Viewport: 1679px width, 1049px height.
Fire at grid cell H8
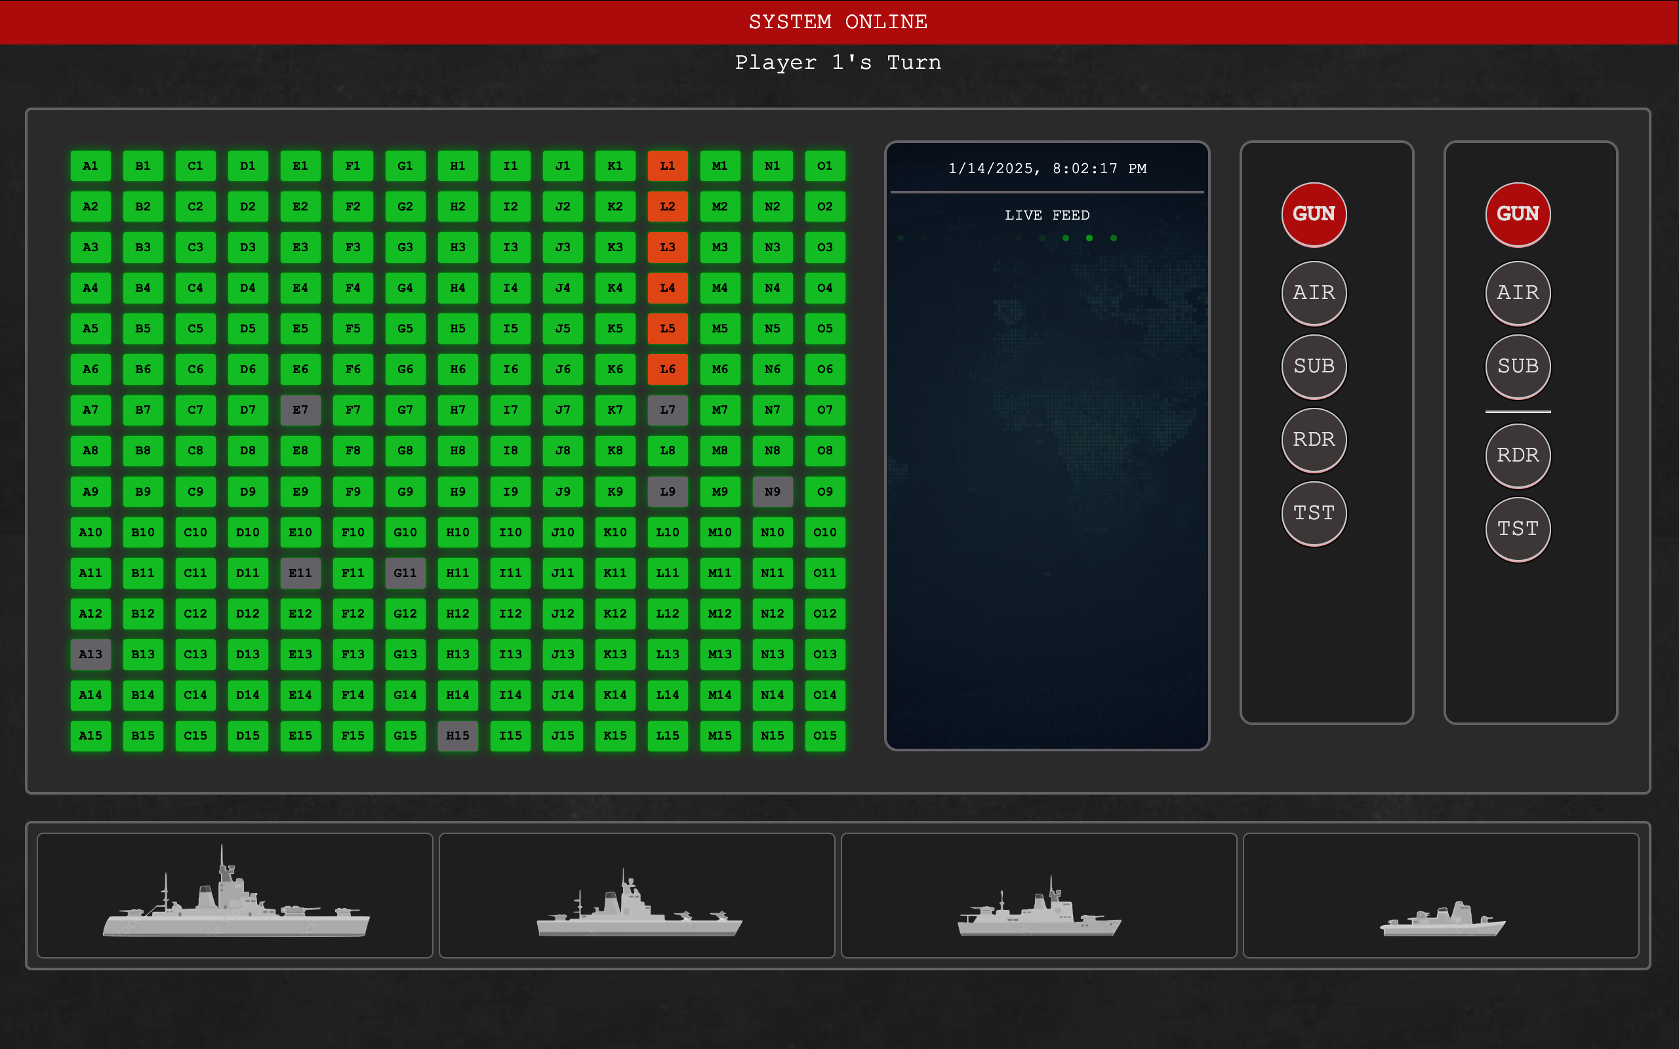click(x=458, y=451)
